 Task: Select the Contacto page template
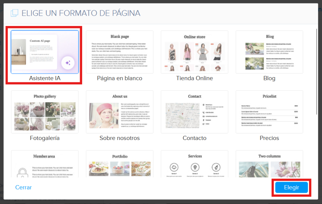194,112
